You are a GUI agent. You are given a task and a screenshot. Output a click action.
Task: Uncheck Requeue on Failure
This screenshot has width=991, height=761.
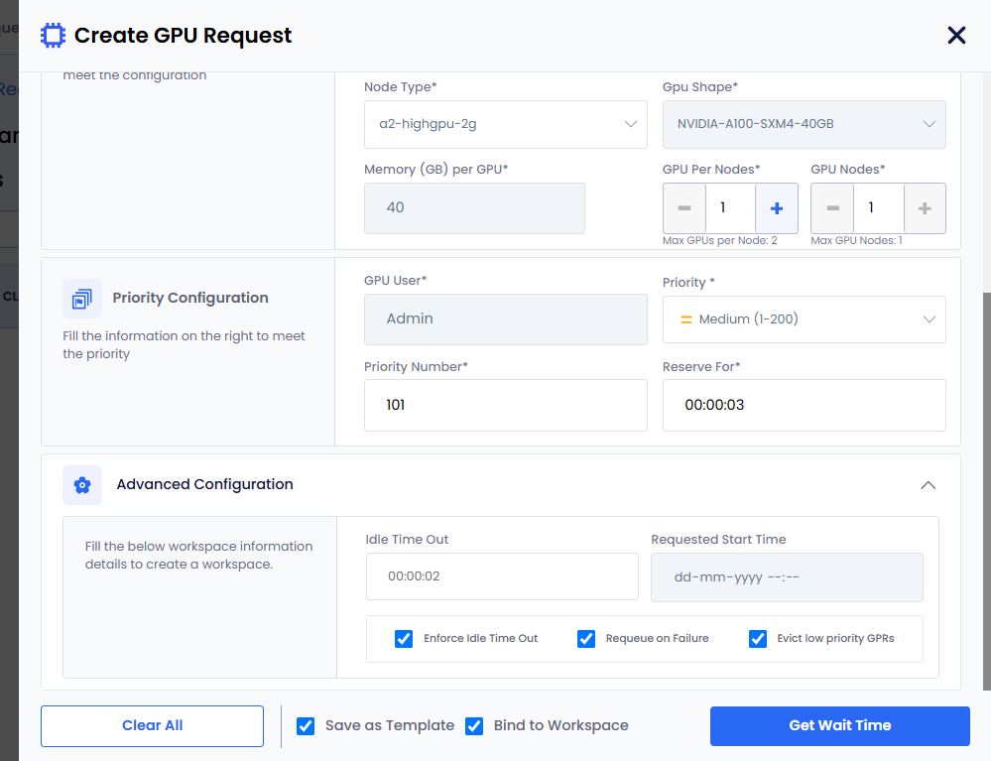coord(586,638)
